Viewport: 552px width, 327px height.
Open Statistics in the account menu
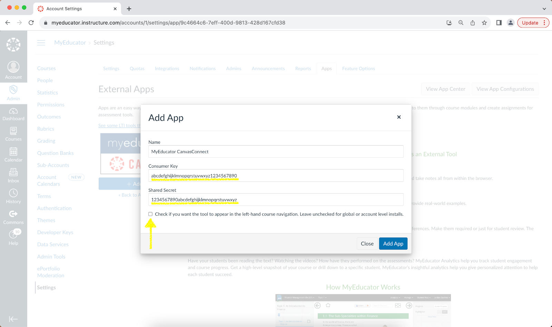(x=48, y=92)
